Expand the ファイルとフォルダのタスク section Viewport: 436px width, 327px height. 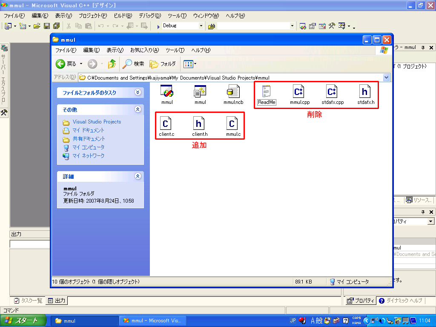tap(138, 92)
